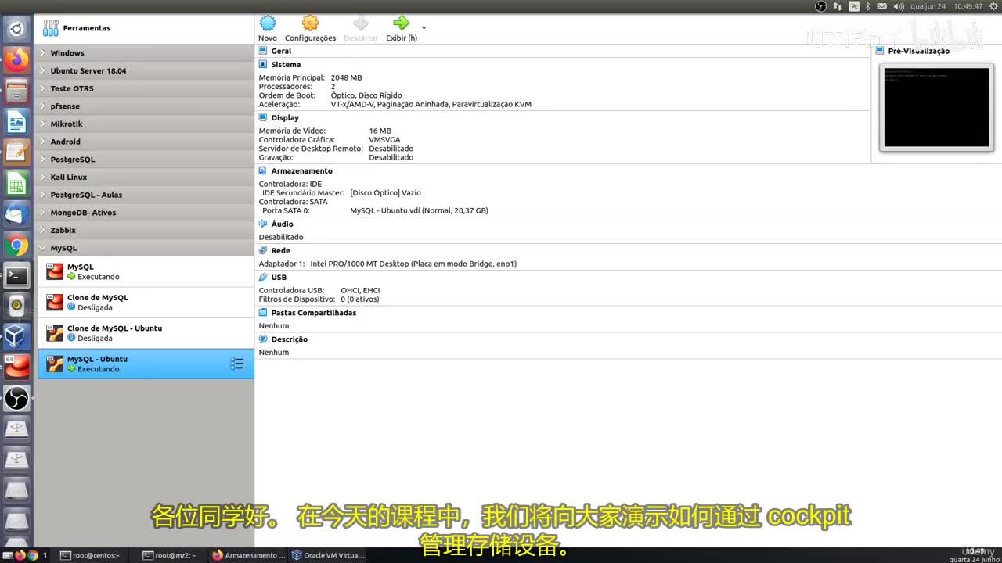Open the Display settings section header

click(x=285, y=117)
